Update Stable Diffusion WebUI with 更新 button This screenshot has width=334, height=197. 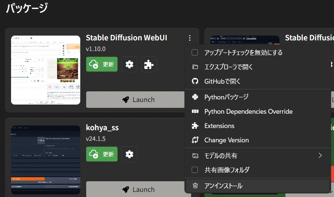[102, 64]
